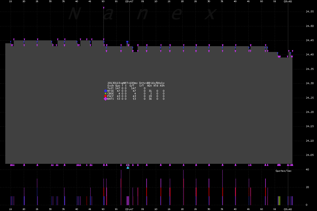This screenshot has width=317, height=211.
Task: Click the S/T column header
Action: [141, 85]
